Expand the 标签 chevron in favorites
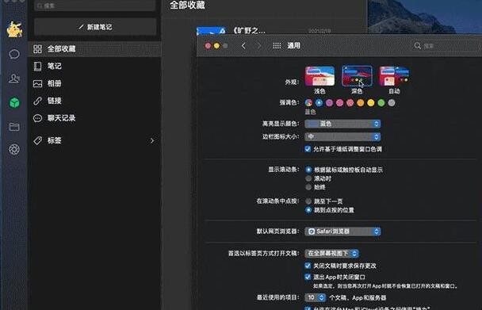The height and width of the screenshot is (310, 482). point(152,140)
